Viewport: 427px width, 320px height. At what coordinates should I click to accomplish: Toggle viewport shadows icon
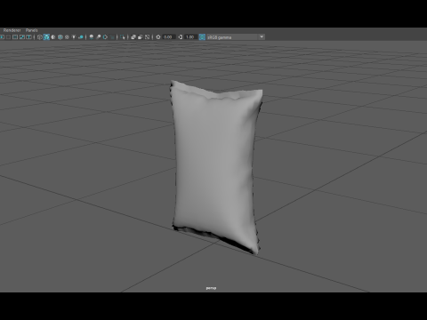click(81, 37)
